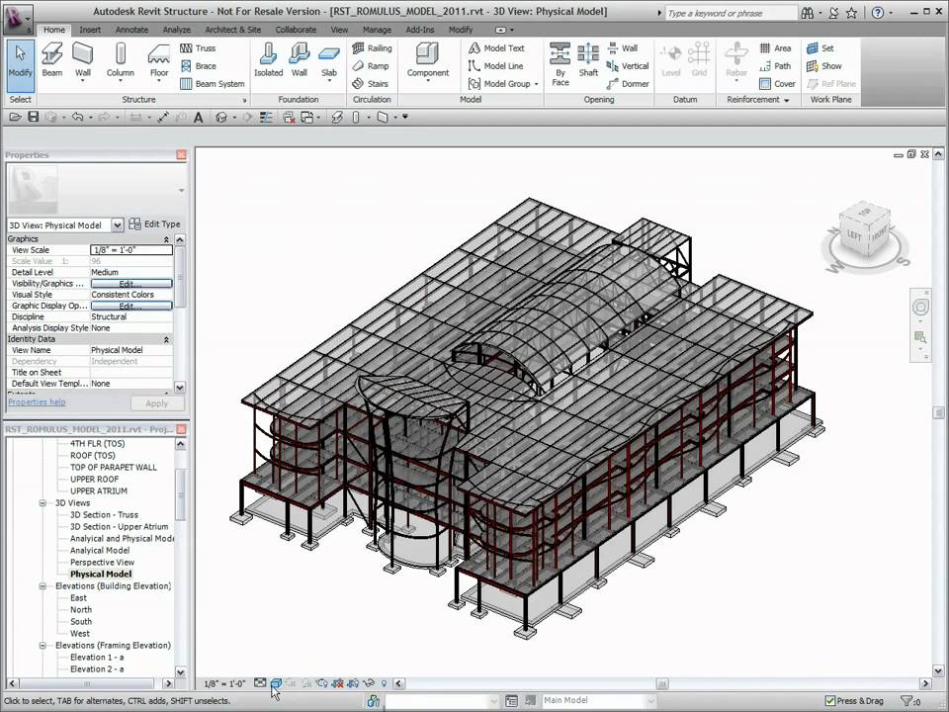The width and height of the screenshot is (949, 712).
Task: Collapse the Graphics properties section
Action: click(x=166, y=239)
